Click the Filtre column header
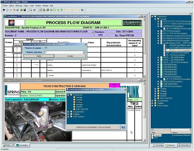Viewport: 194px width, 151px height. coord(161,132)
